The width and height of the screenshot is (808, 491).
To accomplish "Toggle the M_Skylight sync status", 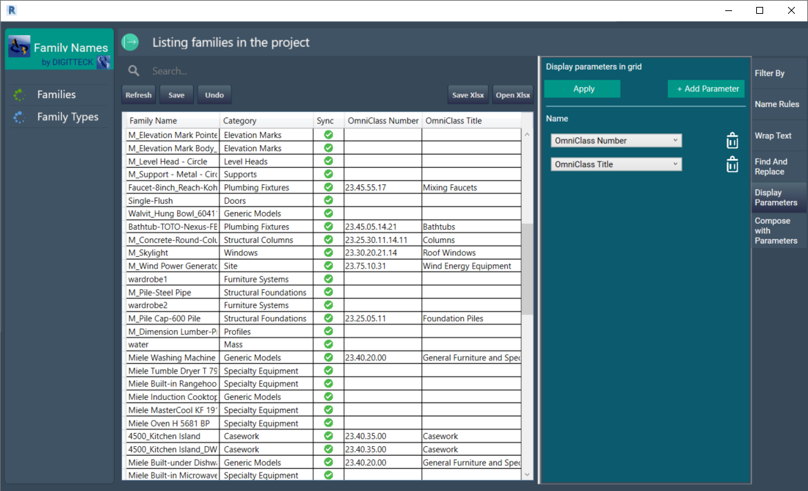I will click(x=328, y=252).
